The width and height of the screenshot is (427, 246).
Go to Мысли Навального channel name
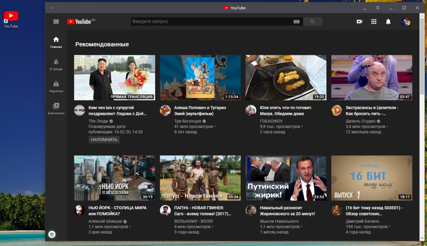point(279,221)
